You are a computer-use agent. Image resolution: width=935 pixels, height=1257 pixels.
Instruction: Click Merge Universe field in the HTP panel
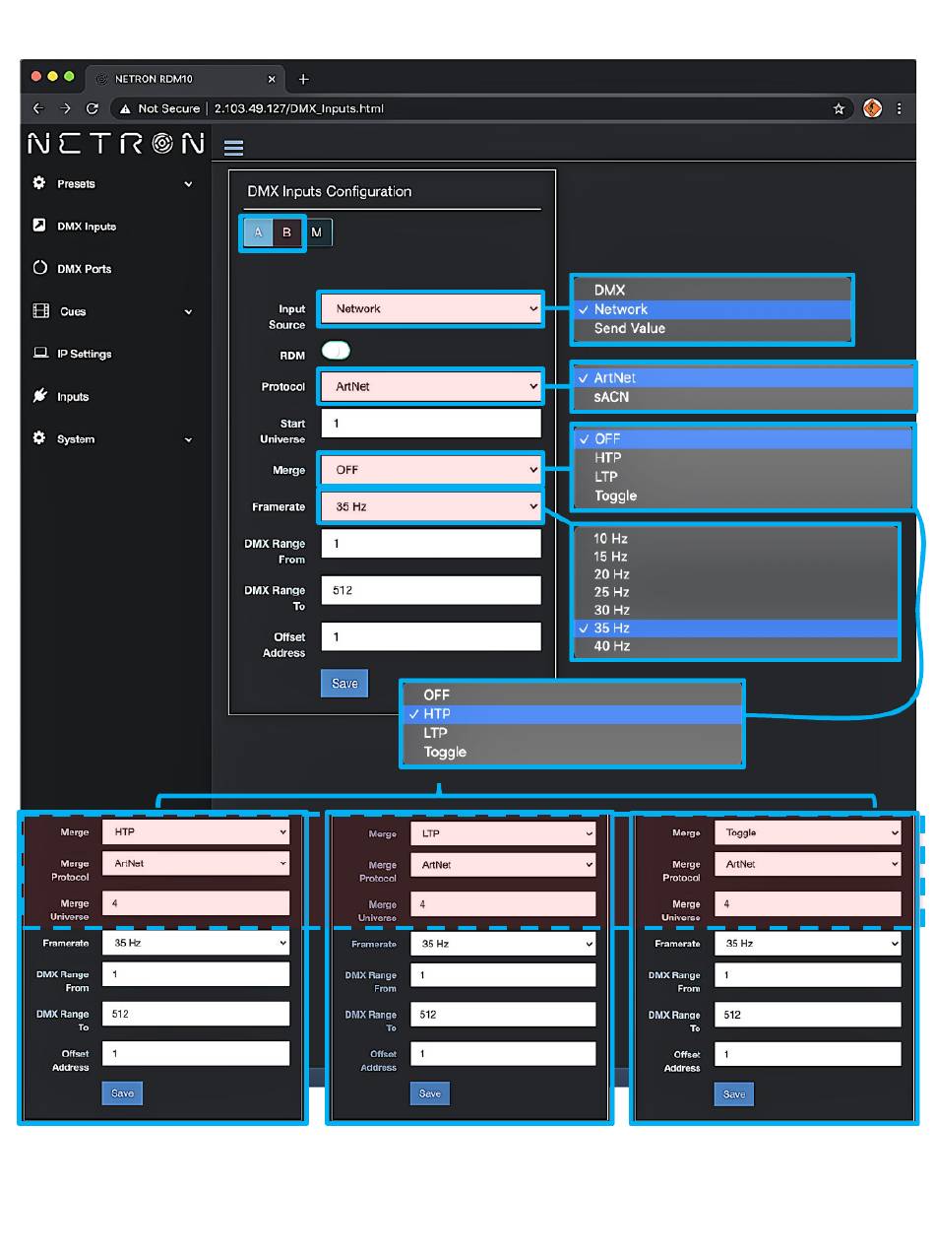point(196,903)
